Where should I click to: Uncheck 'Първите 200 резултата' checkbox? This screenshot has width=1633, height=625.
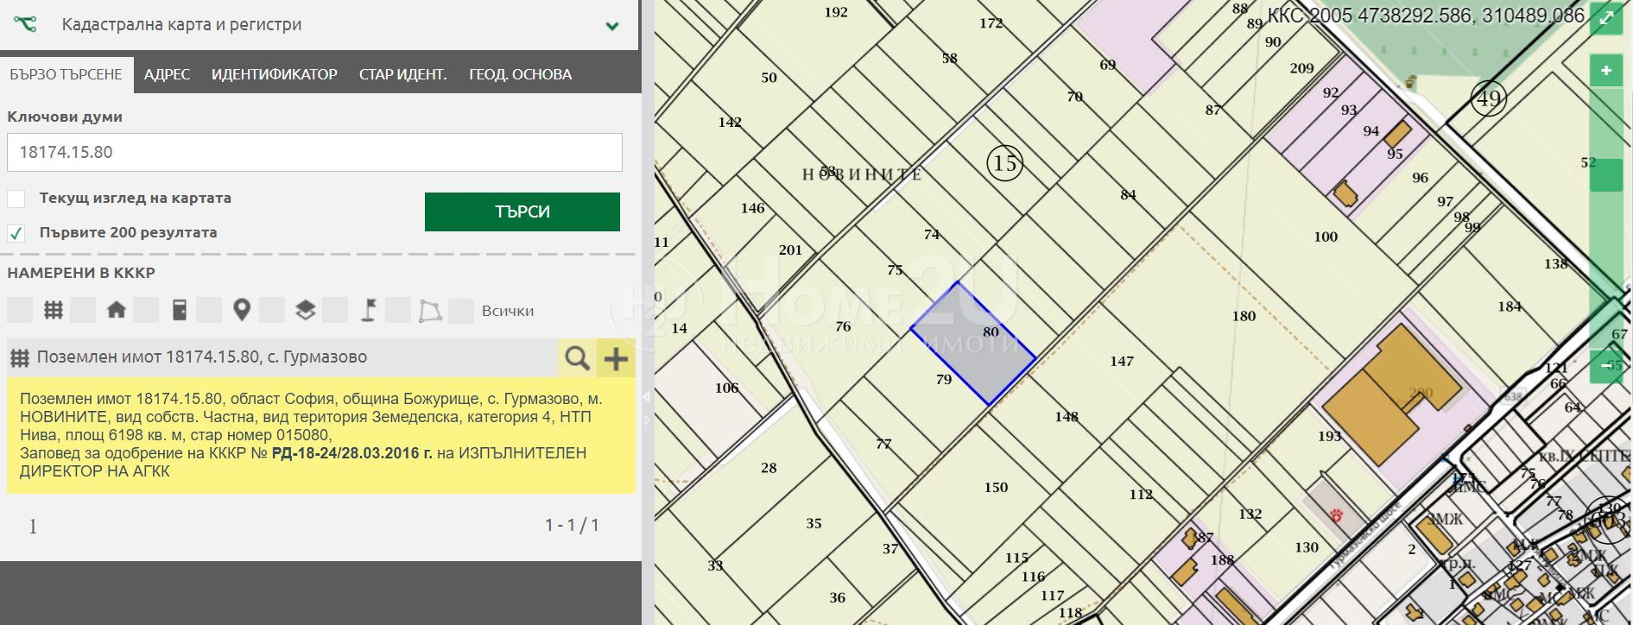pyautogui.click(x=16, y=233)
